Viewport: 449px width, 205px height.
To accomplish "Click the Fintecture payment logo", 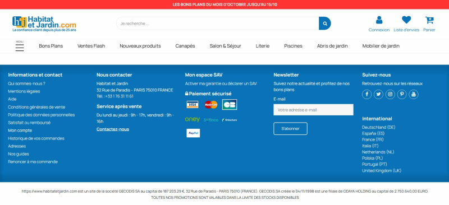I will 230,120.
